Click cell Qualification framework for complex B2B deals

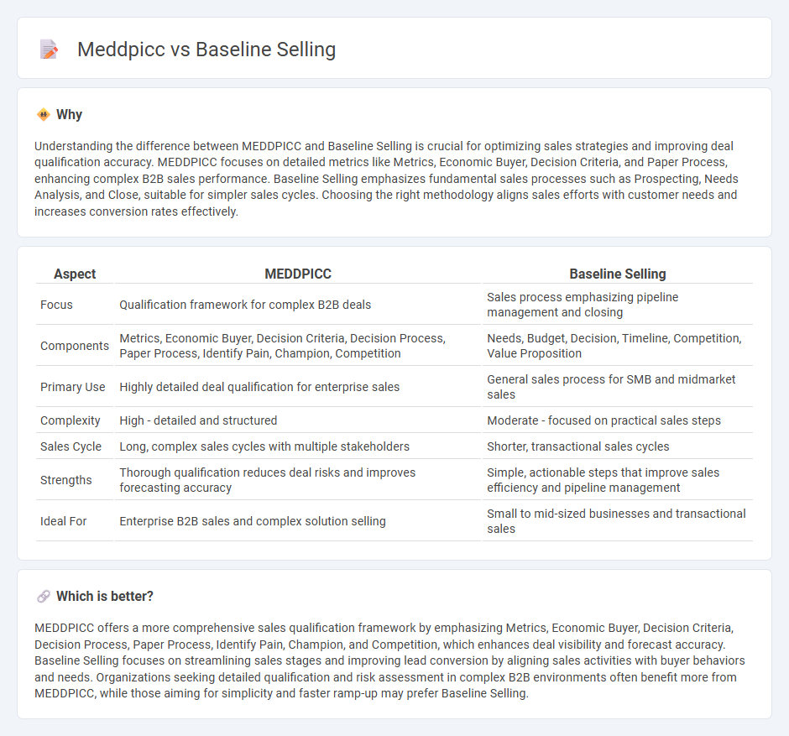coord(298,305)
